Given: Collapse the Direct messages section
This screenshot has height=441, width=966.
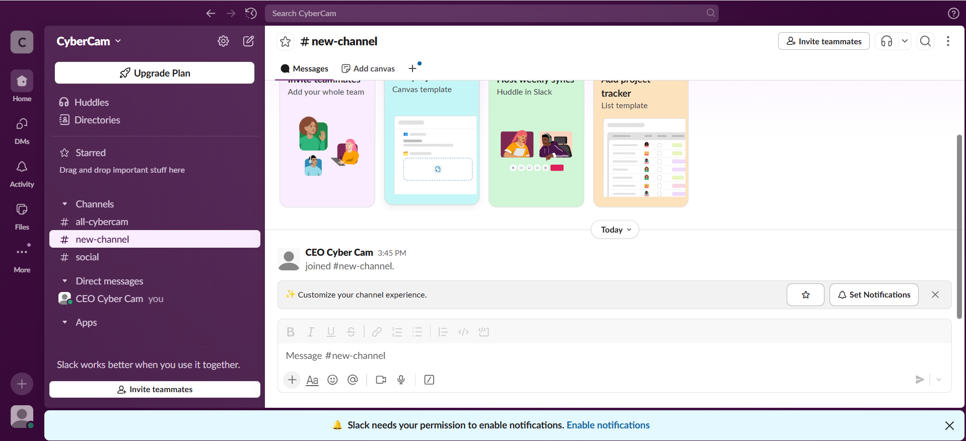Looking at the screenshot, I should pos(64,281).
